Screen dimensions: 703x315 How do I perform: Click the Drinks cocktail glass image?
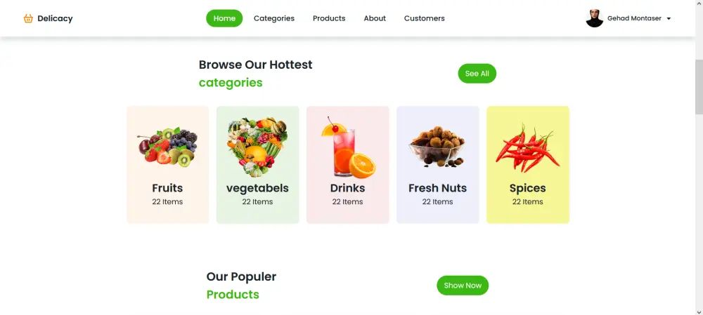[x=348, y=147]
